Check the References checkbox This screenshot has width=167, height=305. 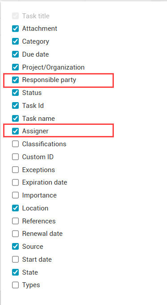point(15,221)
